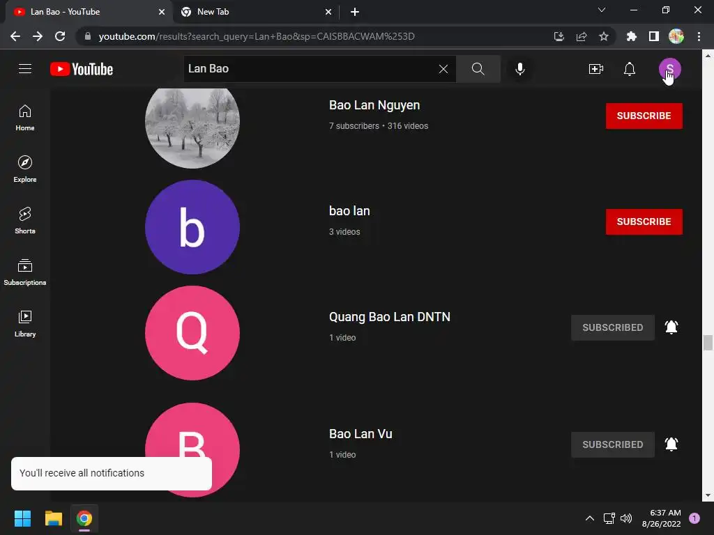Open Bao Lan Nguyen channel name
The image size is (714, 535).
[x=374, y=105]
